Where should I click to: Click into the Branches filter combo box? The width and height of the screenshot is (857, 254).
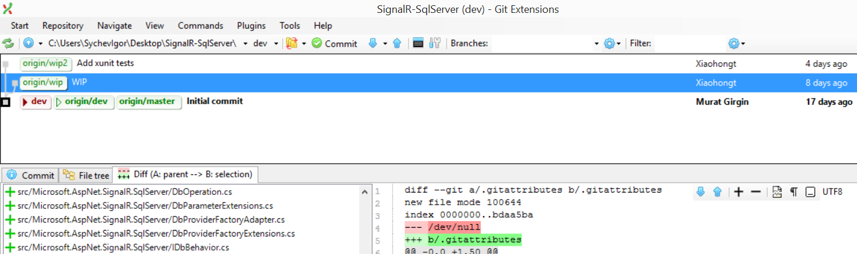tap(541, 43)
